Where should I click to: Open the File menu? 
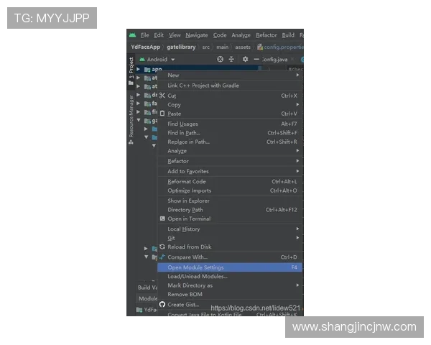145,35
